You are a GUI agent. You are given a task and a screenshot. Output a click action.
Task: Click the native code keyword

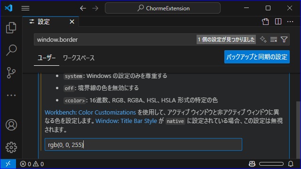pyautogui.click(x=175, y=121)
